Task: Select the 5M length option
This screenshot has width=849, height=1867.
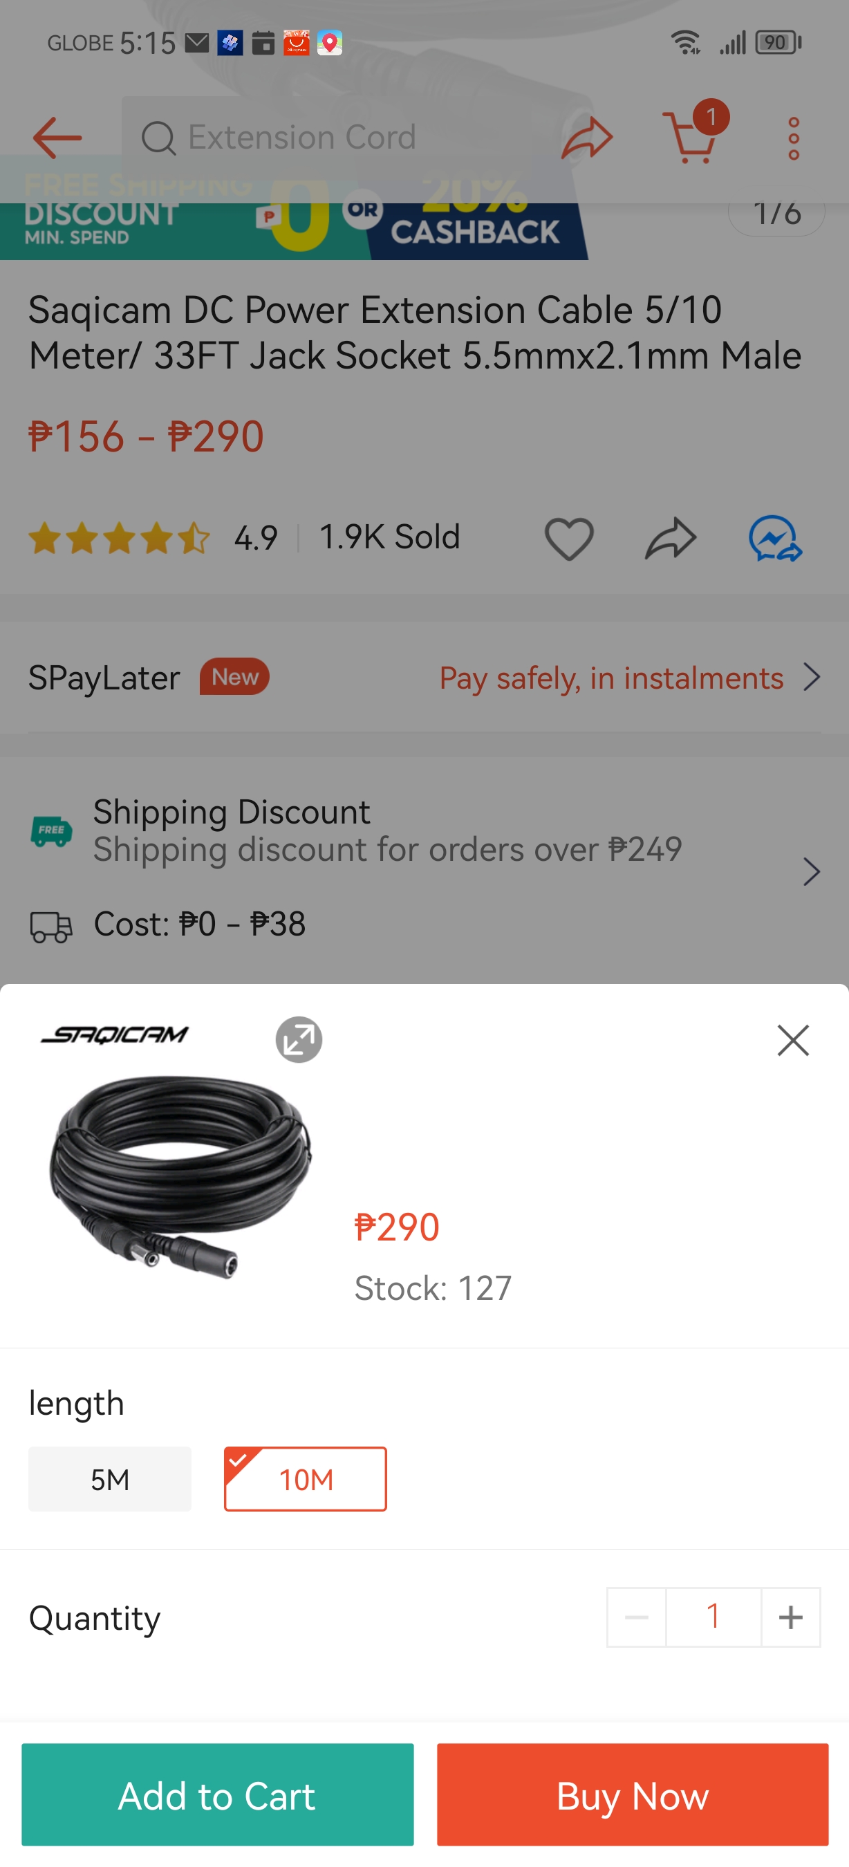Action: click(x=110, y=1478)
